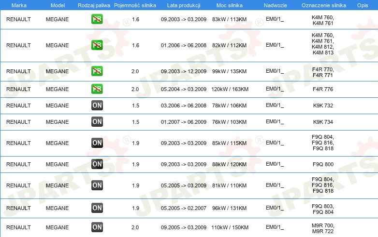
Task: Click date range 05.2004 -> 03.2009
Action: coord(184,89)
